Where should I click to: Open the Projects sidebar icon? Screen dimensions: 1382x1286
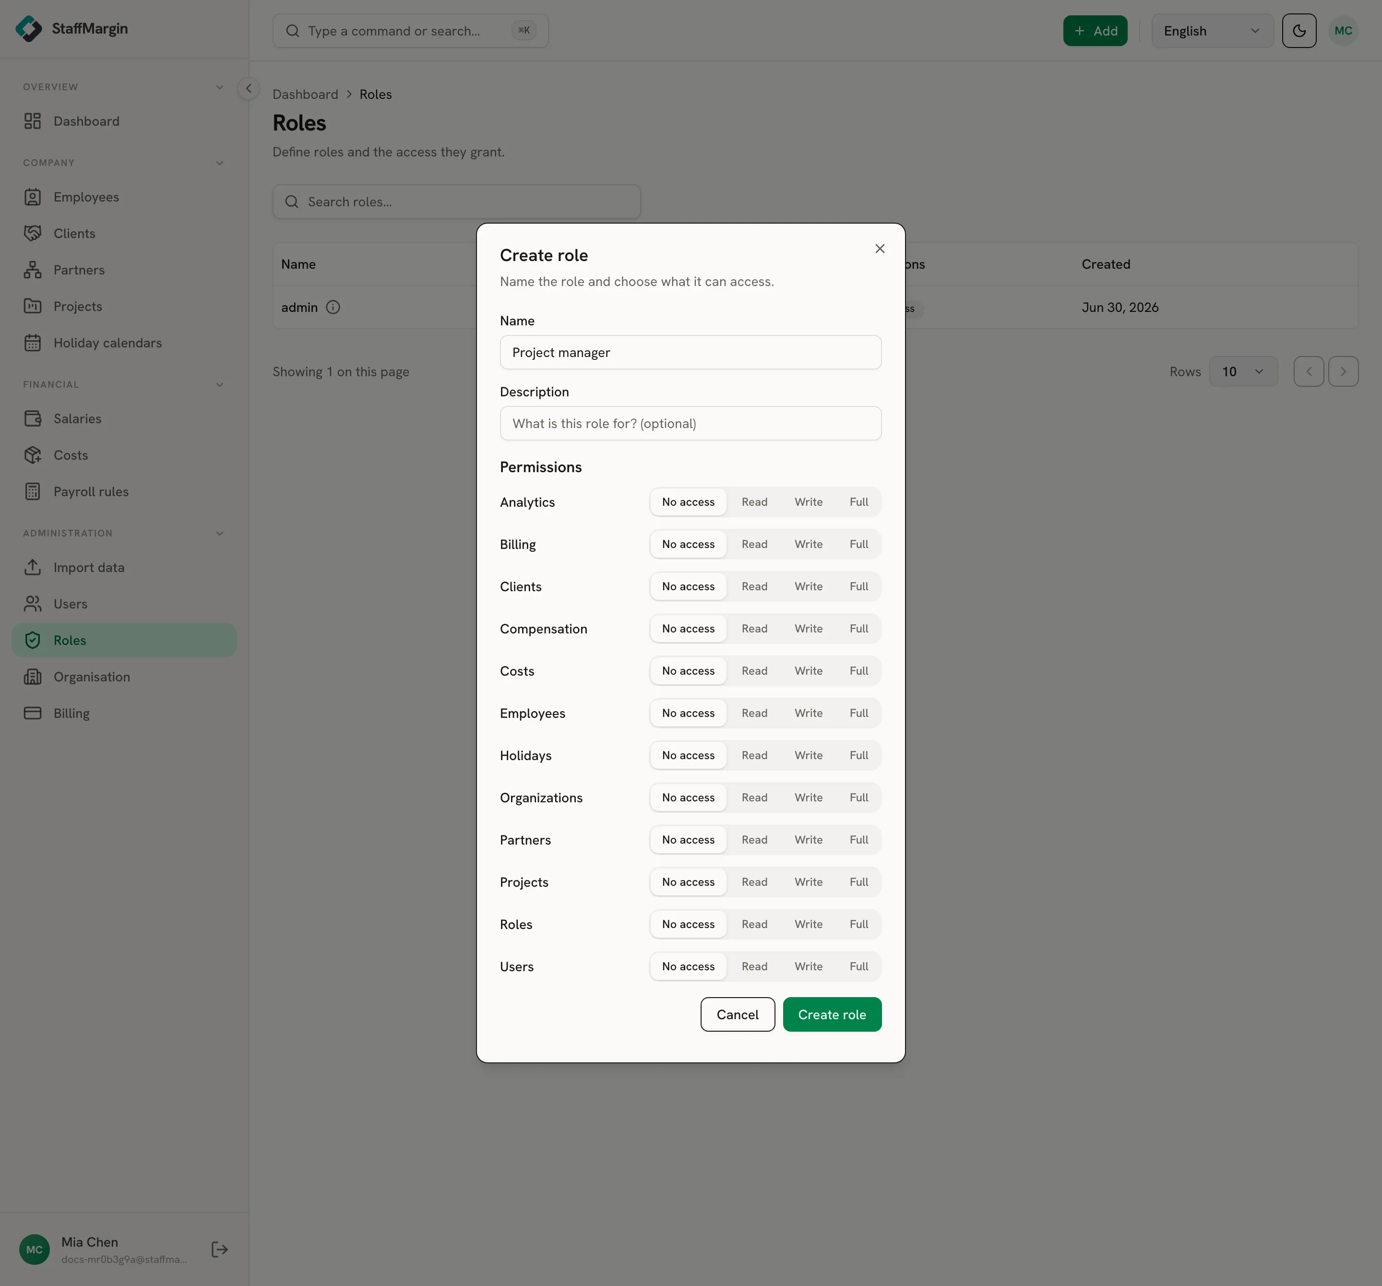pyautogui.click(x=33, y=307)
